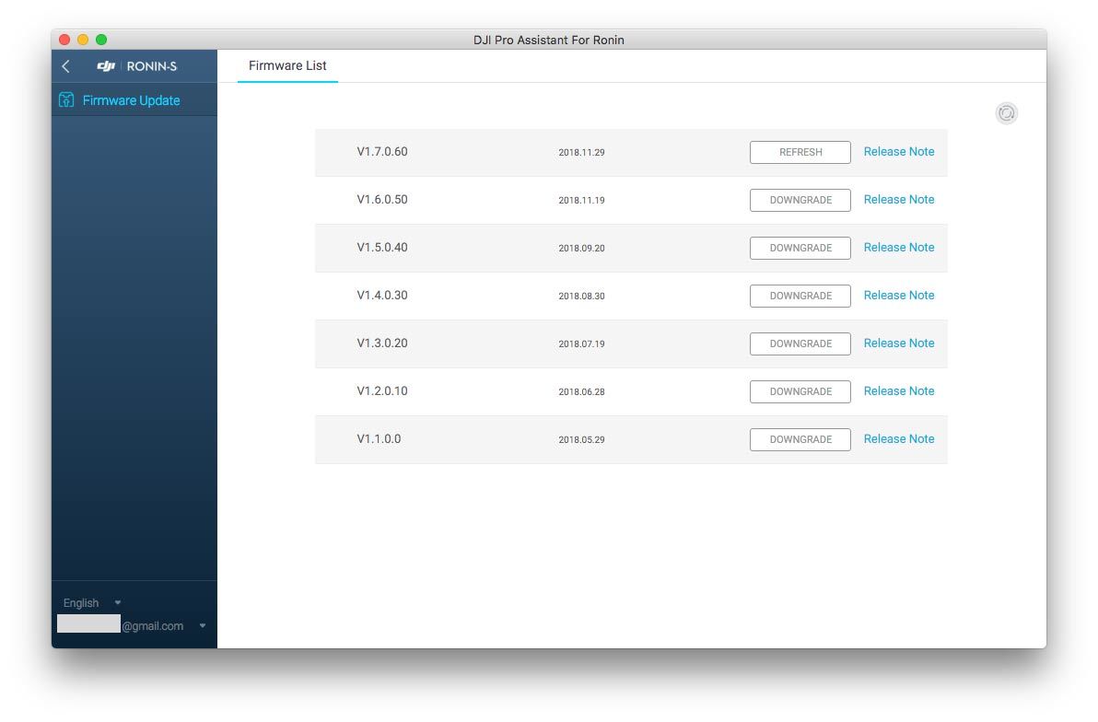The image size is (1098, 722).
Task: Click version text V1.6.0.50
Action: pyautogui.click(x=382, y=200)
